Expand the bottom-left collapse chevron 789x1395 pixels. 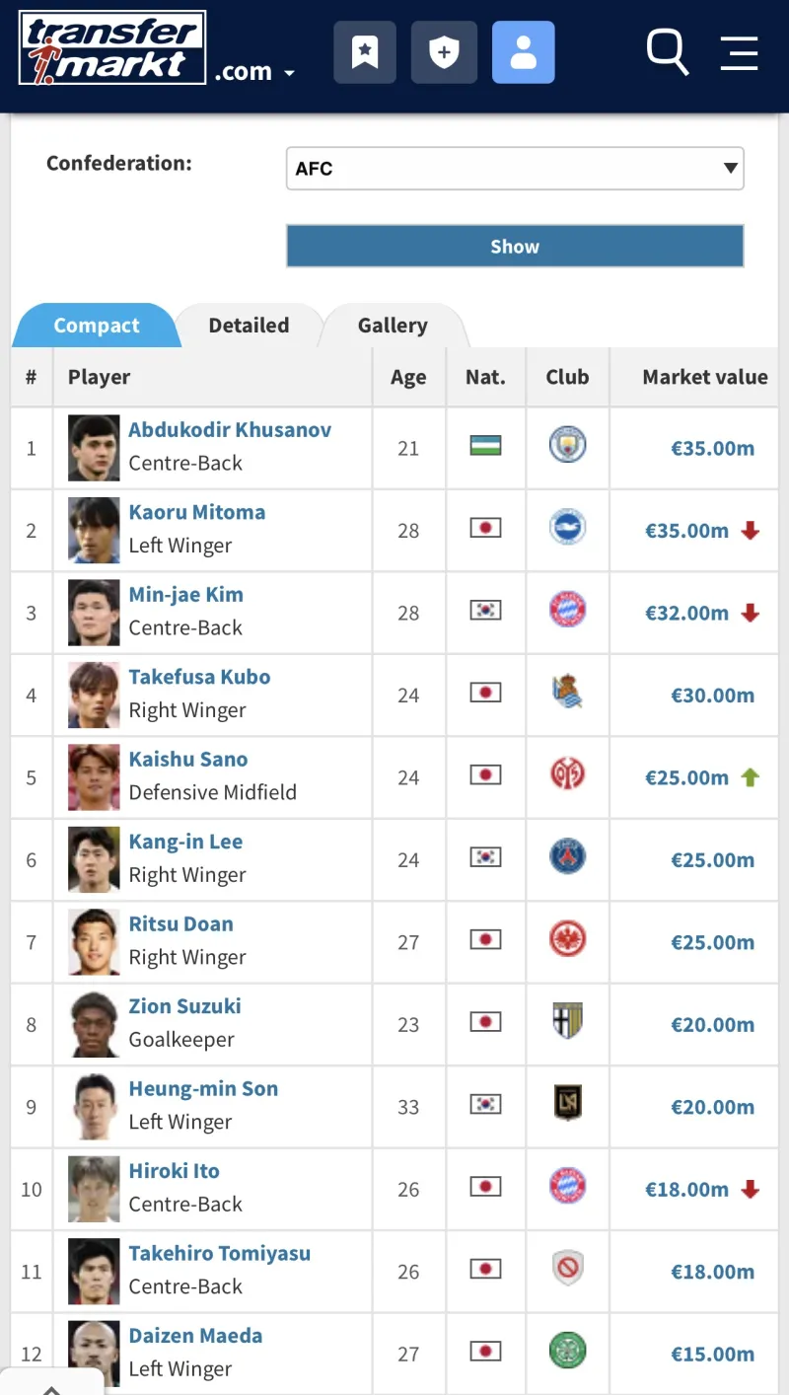tap(51, 1385)
